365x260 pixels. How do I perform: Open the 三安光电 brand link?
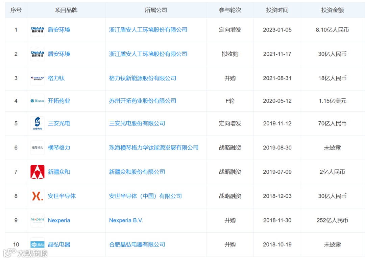point(59,123)
